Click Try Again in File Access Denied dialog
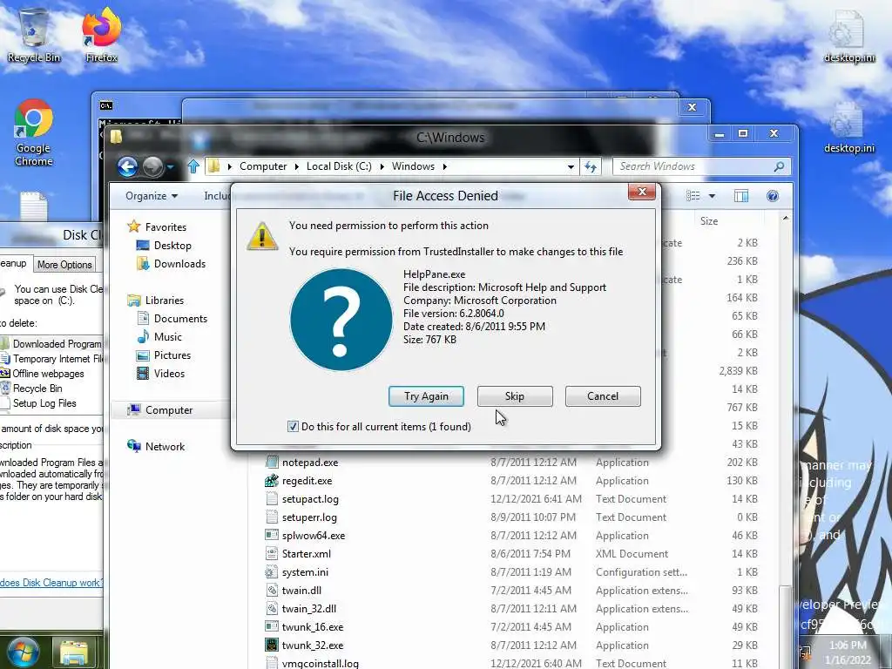The height and width of the screenshot is (669, 892). [426, 396]
